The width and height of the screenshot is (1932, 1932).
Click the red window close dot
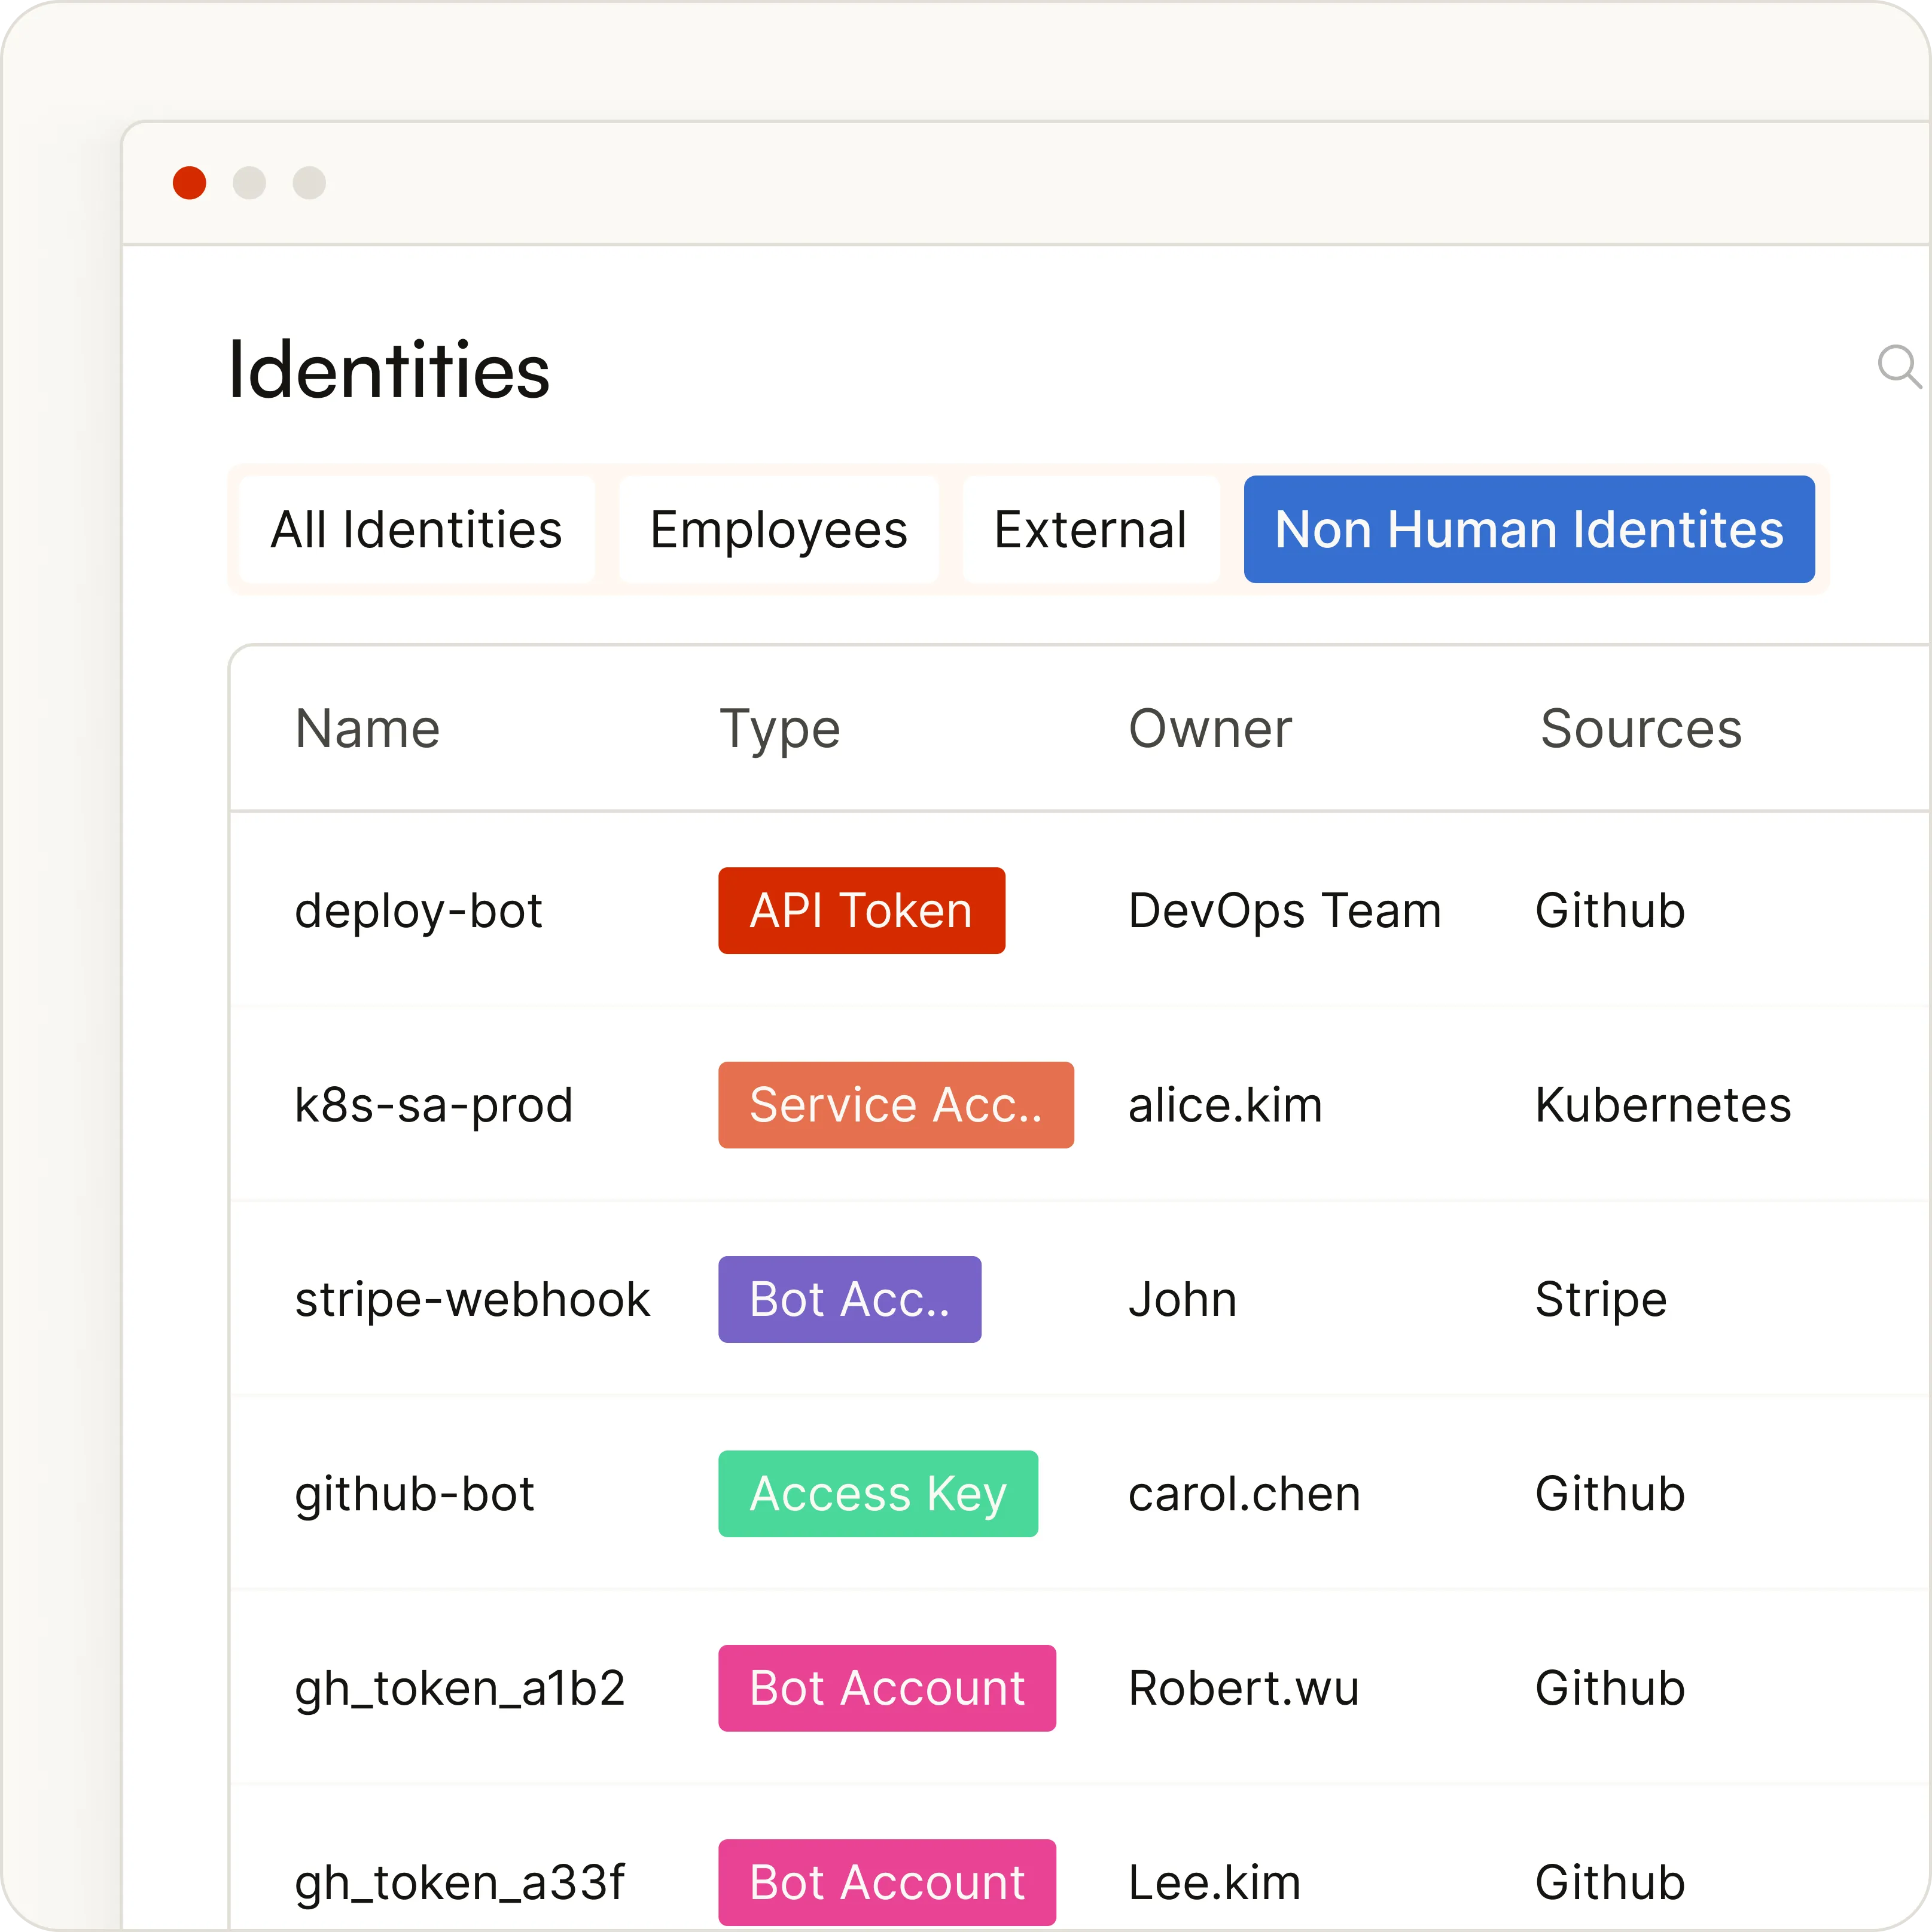189,183
